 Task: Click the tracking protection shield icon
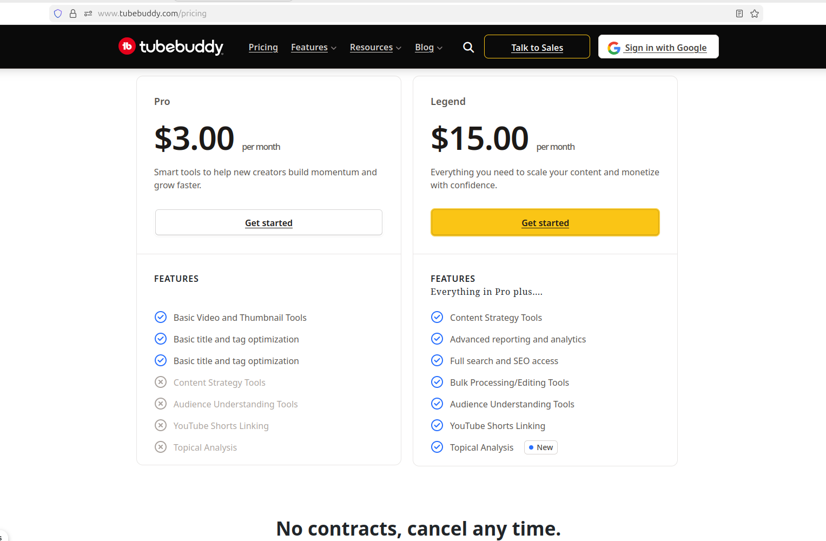(58, 13)
